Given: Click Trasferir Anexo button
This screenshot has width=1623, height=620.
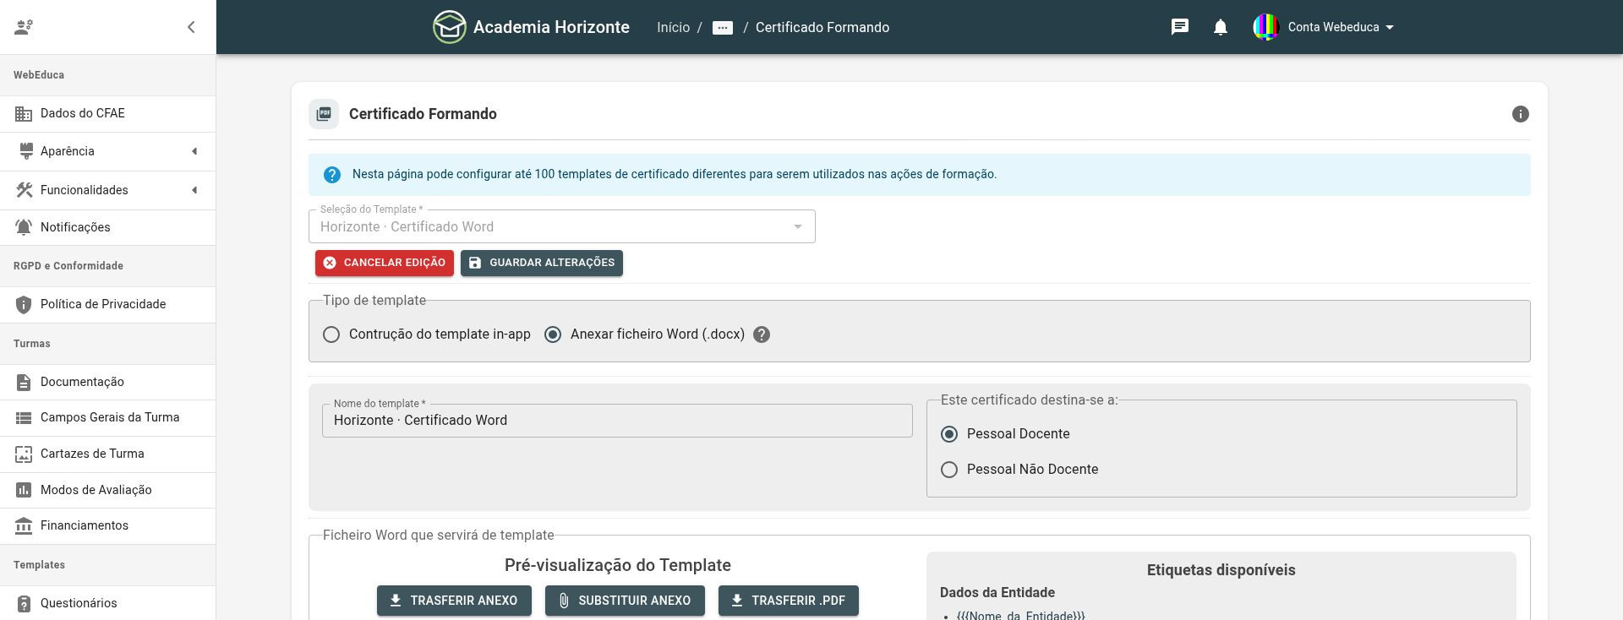Looking at the screenshot, I should tap(454, 601).
